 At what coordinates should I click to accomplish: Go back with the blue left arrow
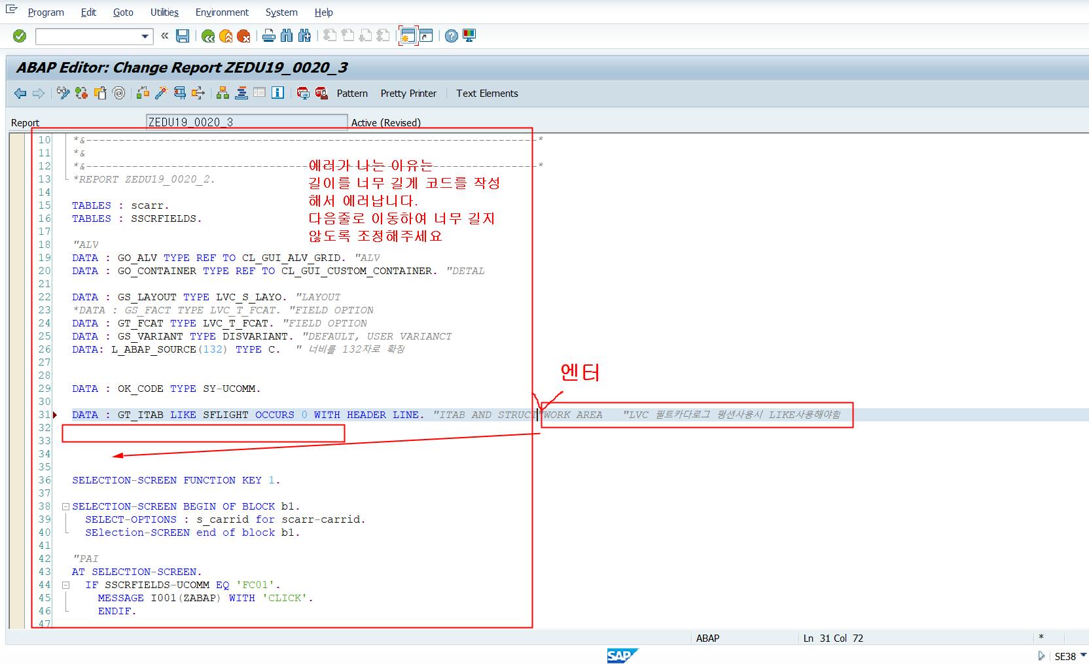point(20,94)
